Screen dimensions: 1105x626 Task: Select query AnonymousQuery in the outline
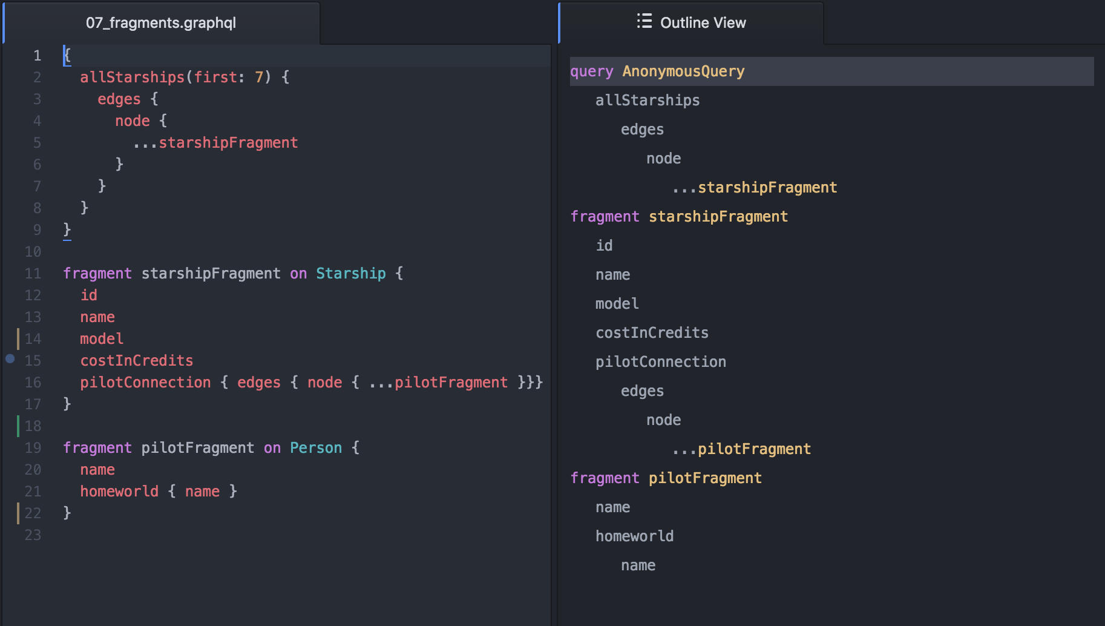click(x=831, y=71)
